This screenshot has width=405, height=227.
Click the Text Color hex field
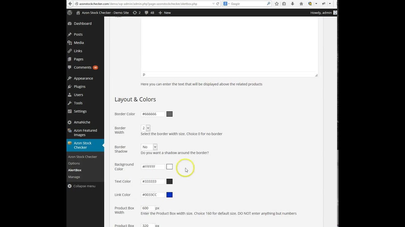[x=153, y=181]
